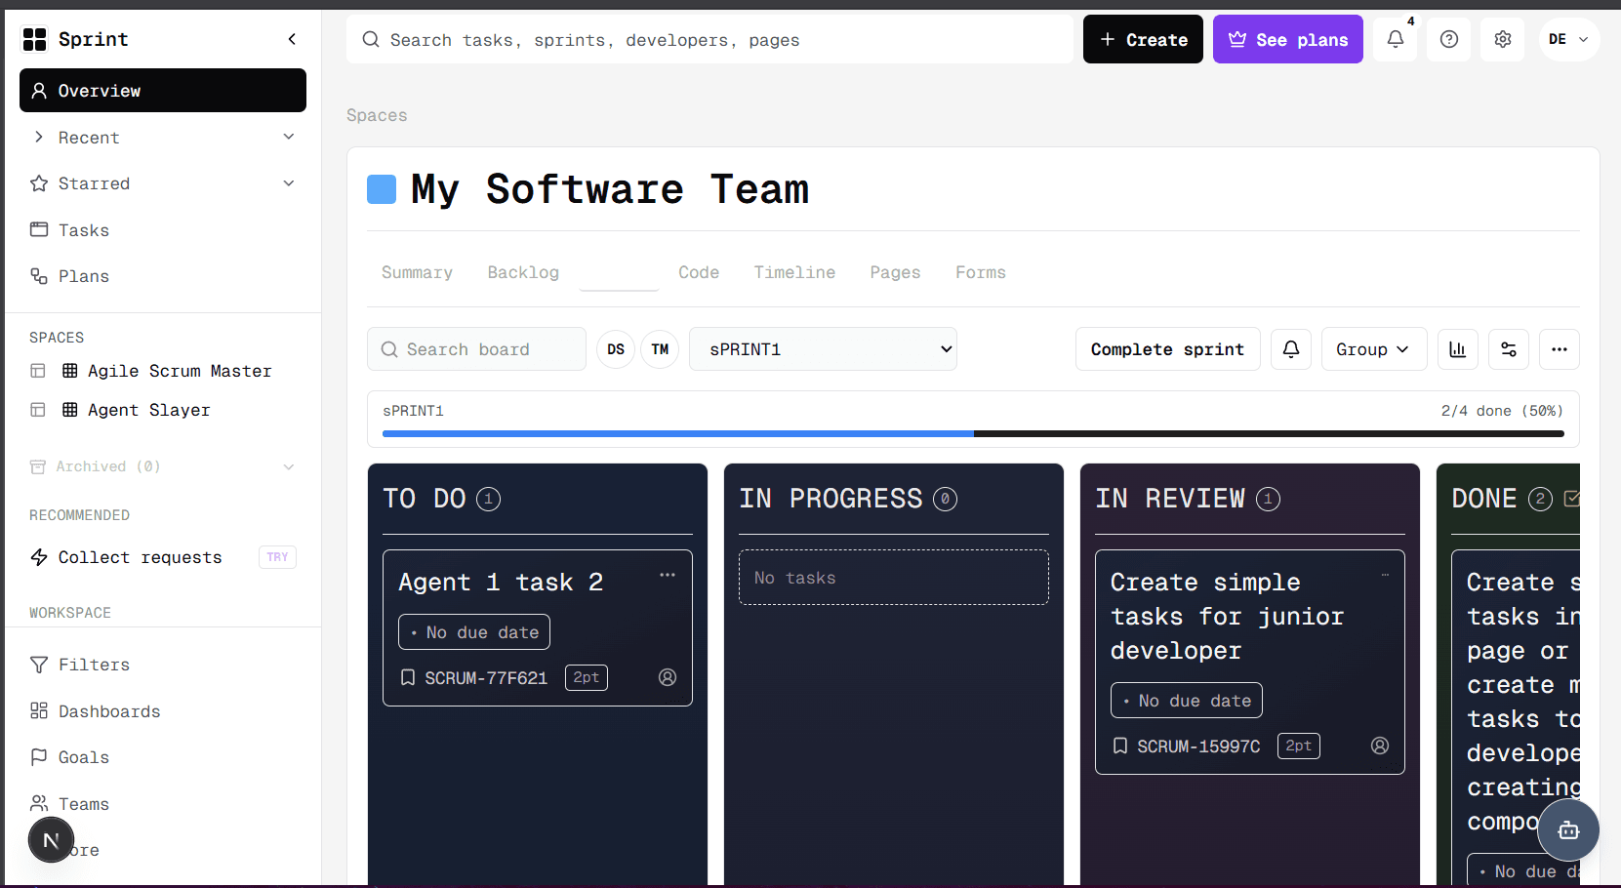Screen dimensions: 1621x888
Task: Click assignee icon on SCRUM-77F621 card
Action: click(668, 677)
